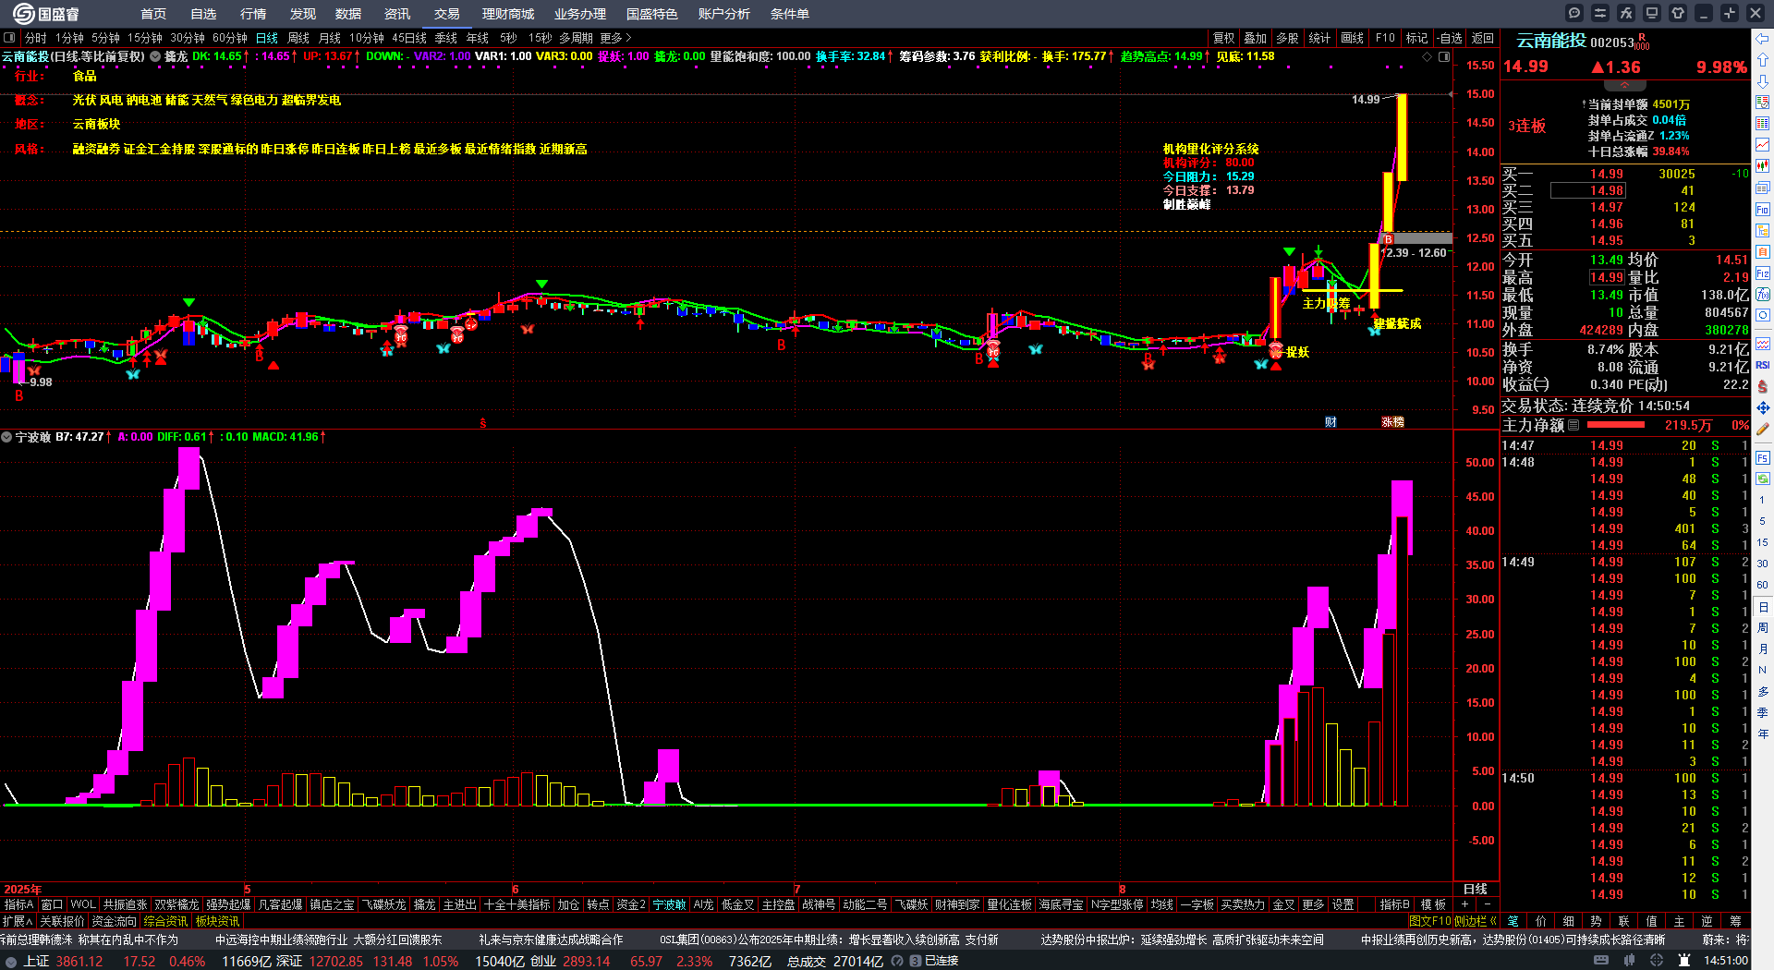Click the blue move cross-arrows icon in sidebar
This screenshot has height=970, width=1774.
(1763, 407)
